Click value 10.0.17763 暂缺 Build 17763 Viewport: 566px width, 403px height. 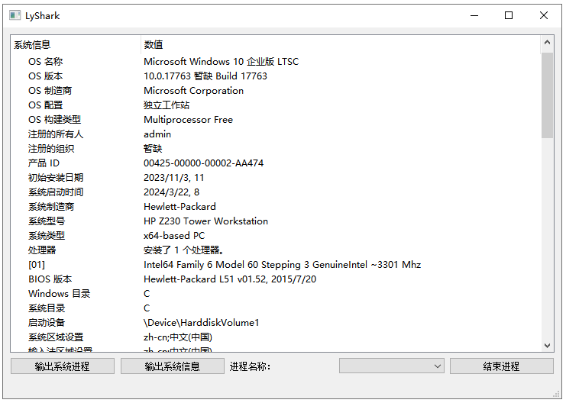[205, 76]
